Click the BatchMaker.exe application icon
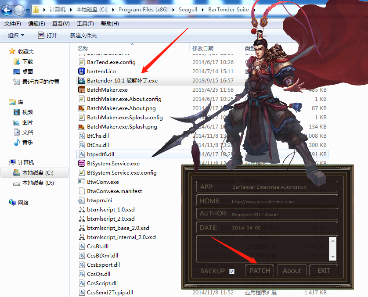Screen dimensions: 368x297 (x=81, y=90)
